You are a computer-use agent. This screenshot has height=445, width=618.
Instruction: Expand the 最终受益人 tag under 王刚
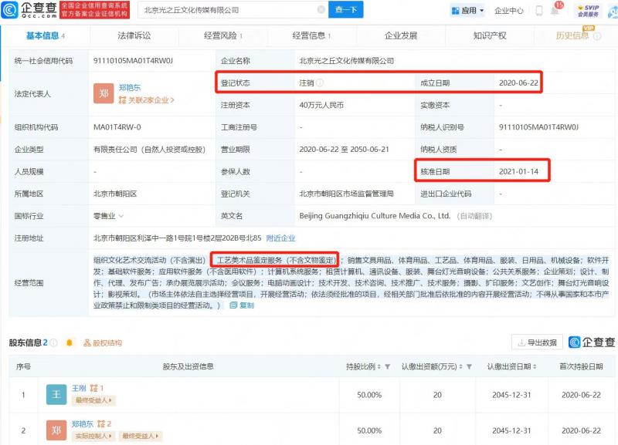[93, 400]
